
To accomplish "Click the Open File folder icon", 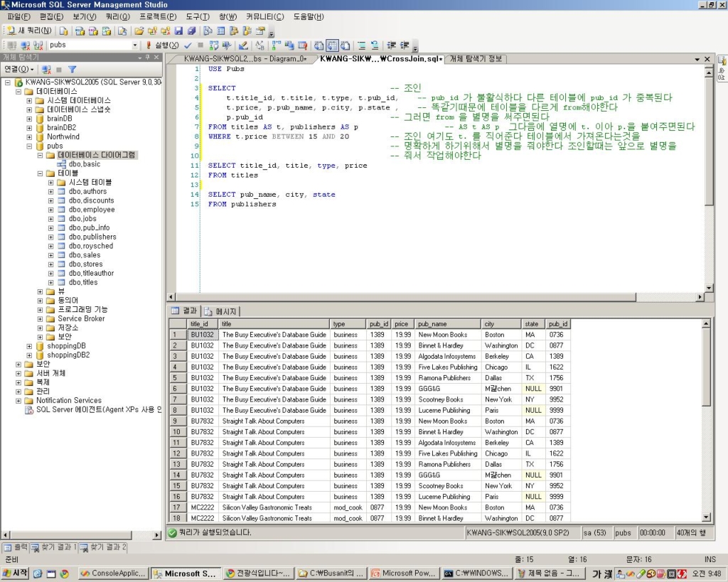I will (x=139, y=31).
